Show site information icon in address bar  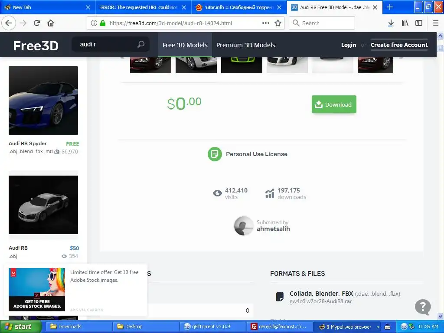[94, 23]
